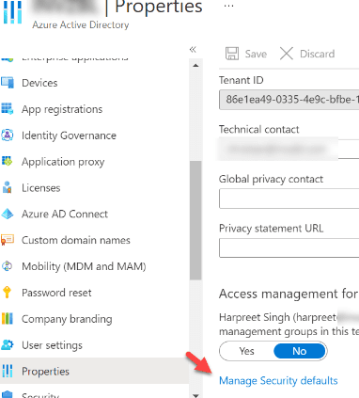Click the Discard X icon
Image resolution: width=359 pixels, height=398 pixels.
click(287, 54)
